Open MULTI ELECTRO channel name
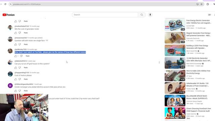The image size is (215, 121). point(192,51)
